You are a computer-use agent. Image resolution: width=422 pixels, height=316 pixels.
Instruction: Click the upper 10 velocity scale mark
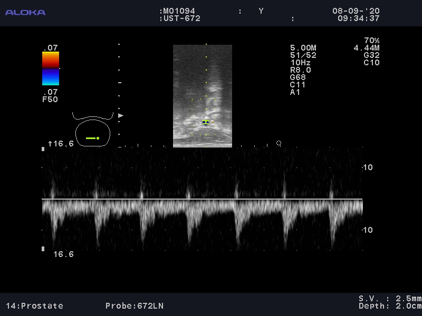[x=368, y=167]
